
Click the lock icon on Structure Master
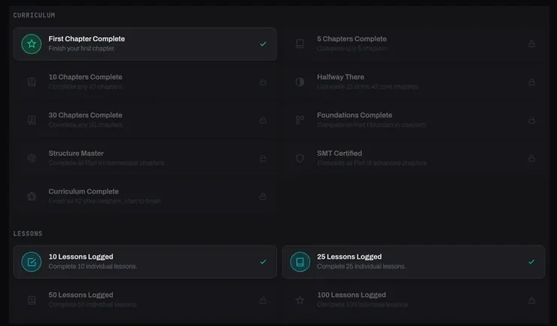(x=263, y=158)
